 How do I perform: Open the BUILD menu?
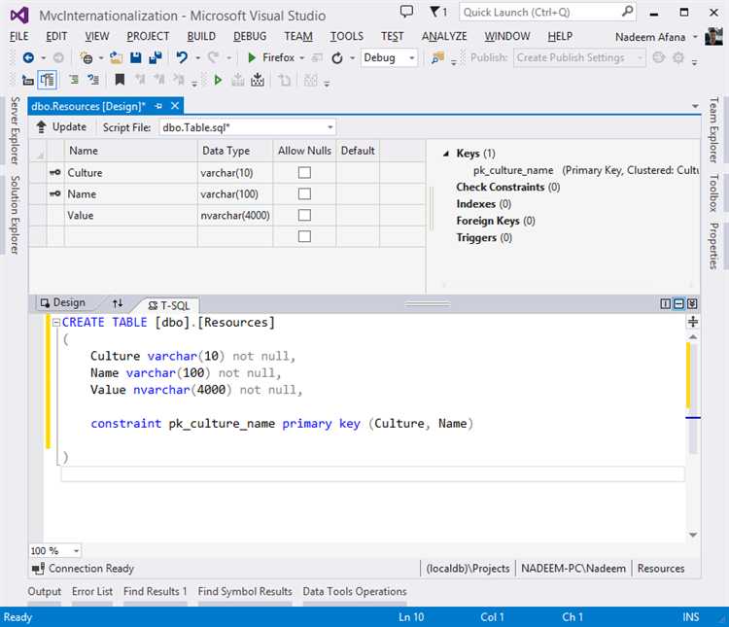(201, 36)
